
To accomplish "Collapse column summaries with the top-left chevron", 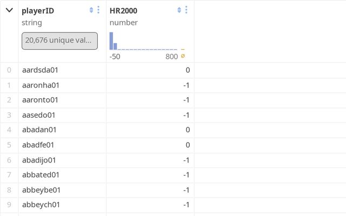I will point(9,10).
